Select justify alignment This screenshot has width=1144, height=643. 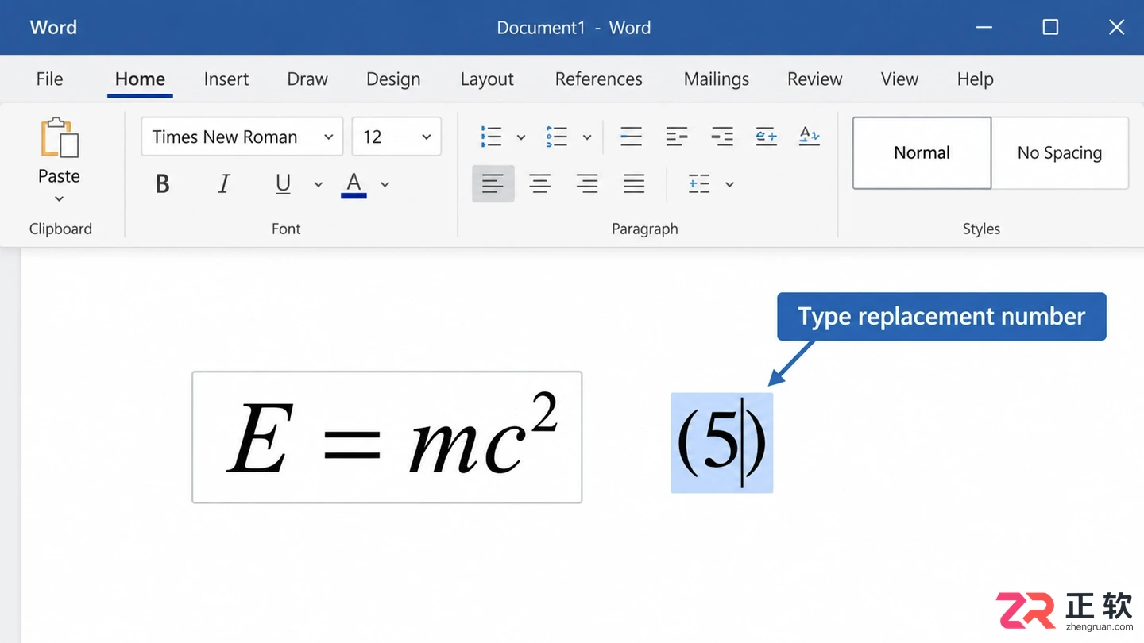(634, 184)
